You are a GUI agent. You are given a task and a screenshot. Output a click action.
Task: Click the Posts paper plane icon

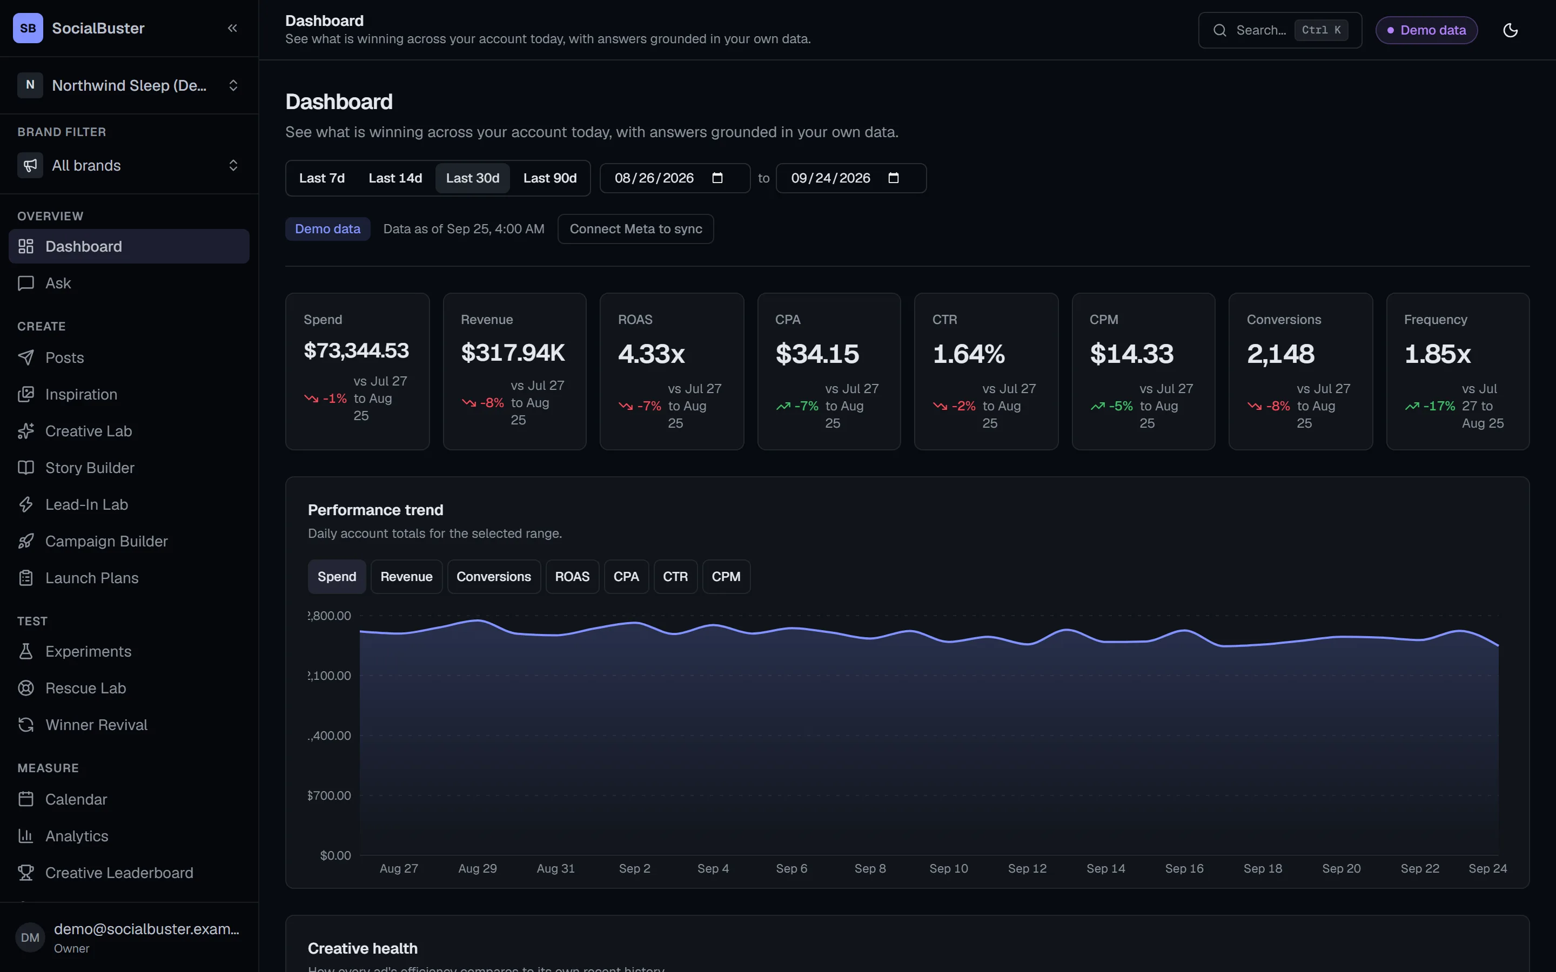point(26,357)
